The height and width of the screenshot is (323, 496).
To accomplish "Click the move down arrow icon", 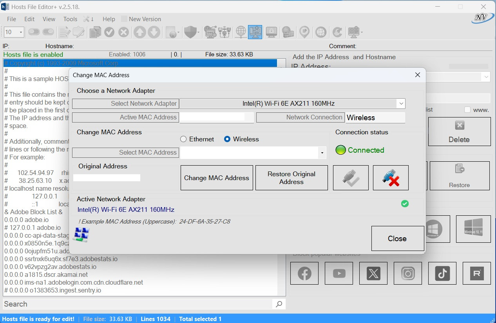I will click(154, 32).
